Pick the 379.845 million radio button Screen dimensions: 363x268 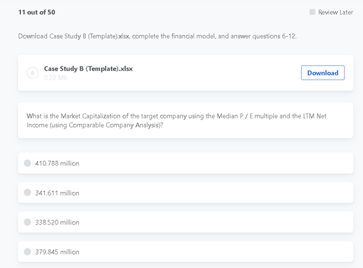tap(27, 252)
